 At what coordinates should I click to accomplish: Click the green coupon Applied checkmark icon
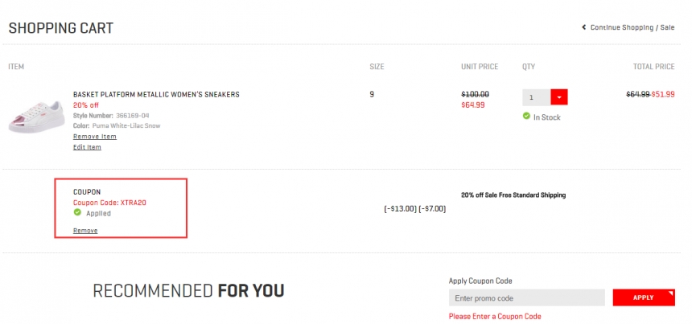[77, 213]
